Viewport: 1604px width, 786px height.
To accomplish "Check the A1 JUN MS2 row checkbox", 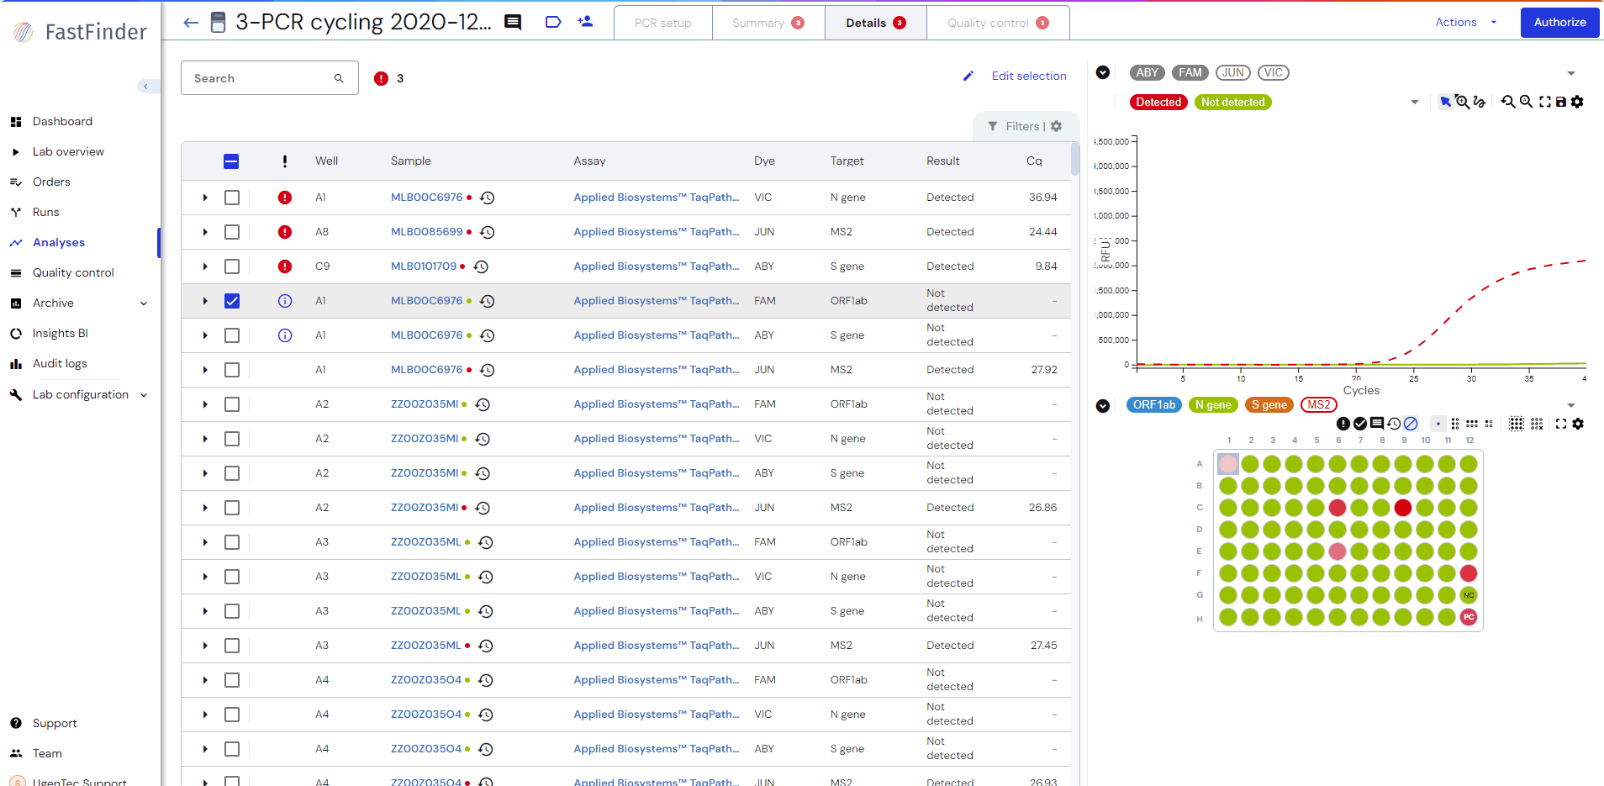I will click(232, 370).
